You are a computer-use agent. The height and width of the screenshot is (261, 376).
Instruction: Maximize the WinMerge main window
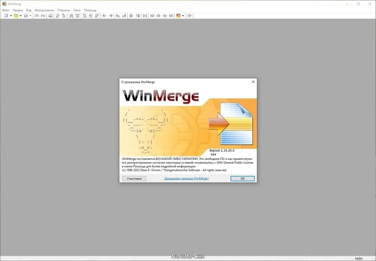(359, 4)
